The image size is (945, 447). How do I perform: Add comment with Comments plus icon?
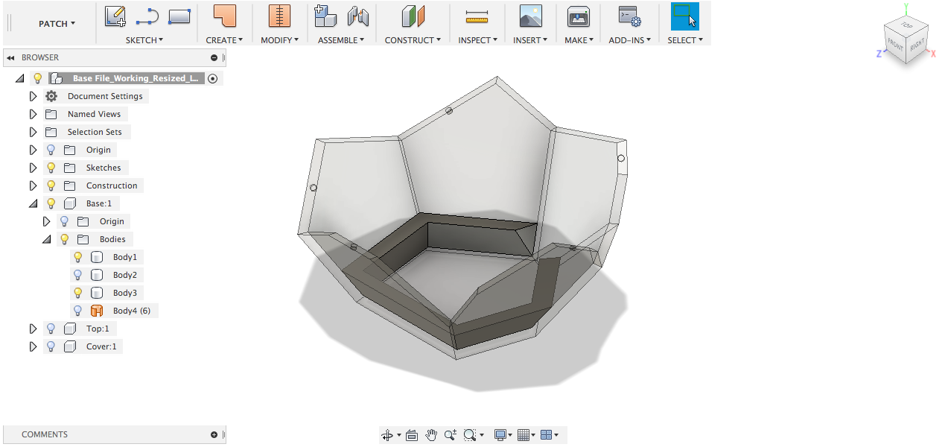(214, 434)
